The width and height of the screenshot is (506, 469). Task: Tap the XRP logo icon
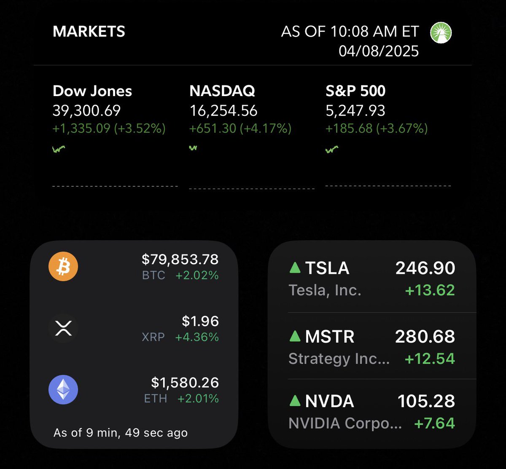63,328
